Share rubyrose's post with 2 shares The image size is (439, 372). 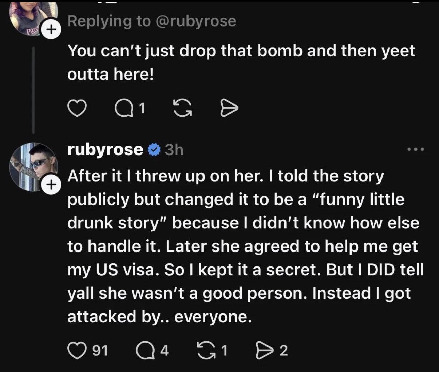click(x=261, y=350)
